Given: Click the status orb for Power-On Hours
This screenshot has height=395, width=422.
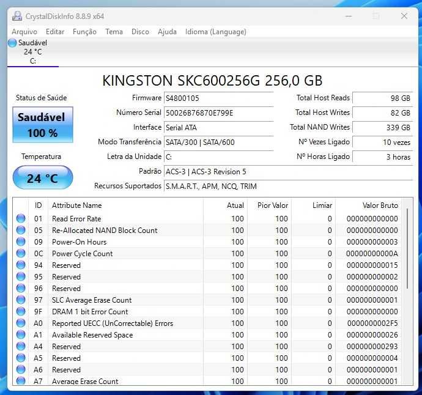Looking at the screenshot, I should [x=21, y=242].
